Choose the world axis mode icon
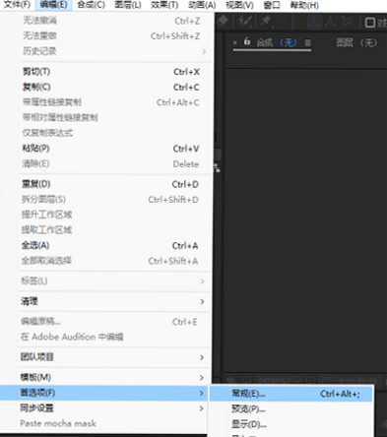Viewport: 387px width, 437px height. [330, 22]
